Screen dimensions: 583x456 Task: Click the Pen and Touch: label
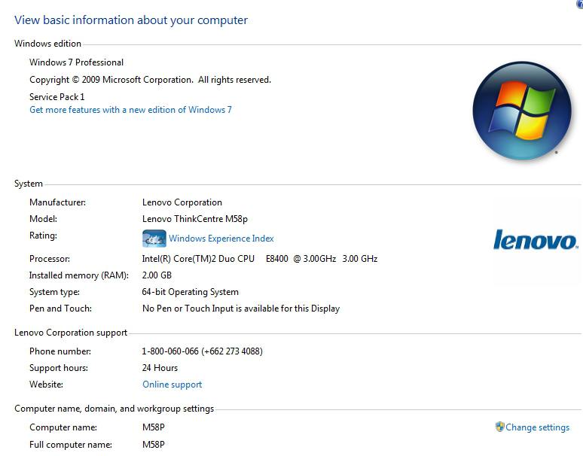pyautogui.click(x=60, y=309)
